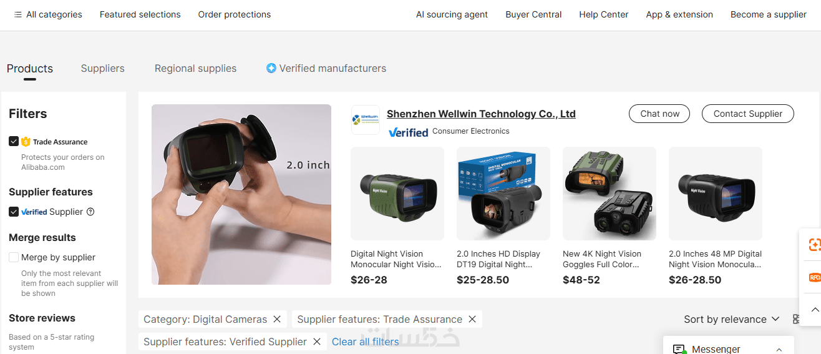Click the Chat now button
The height and width of the screenshot is (354, 821).
click(659, 114)
